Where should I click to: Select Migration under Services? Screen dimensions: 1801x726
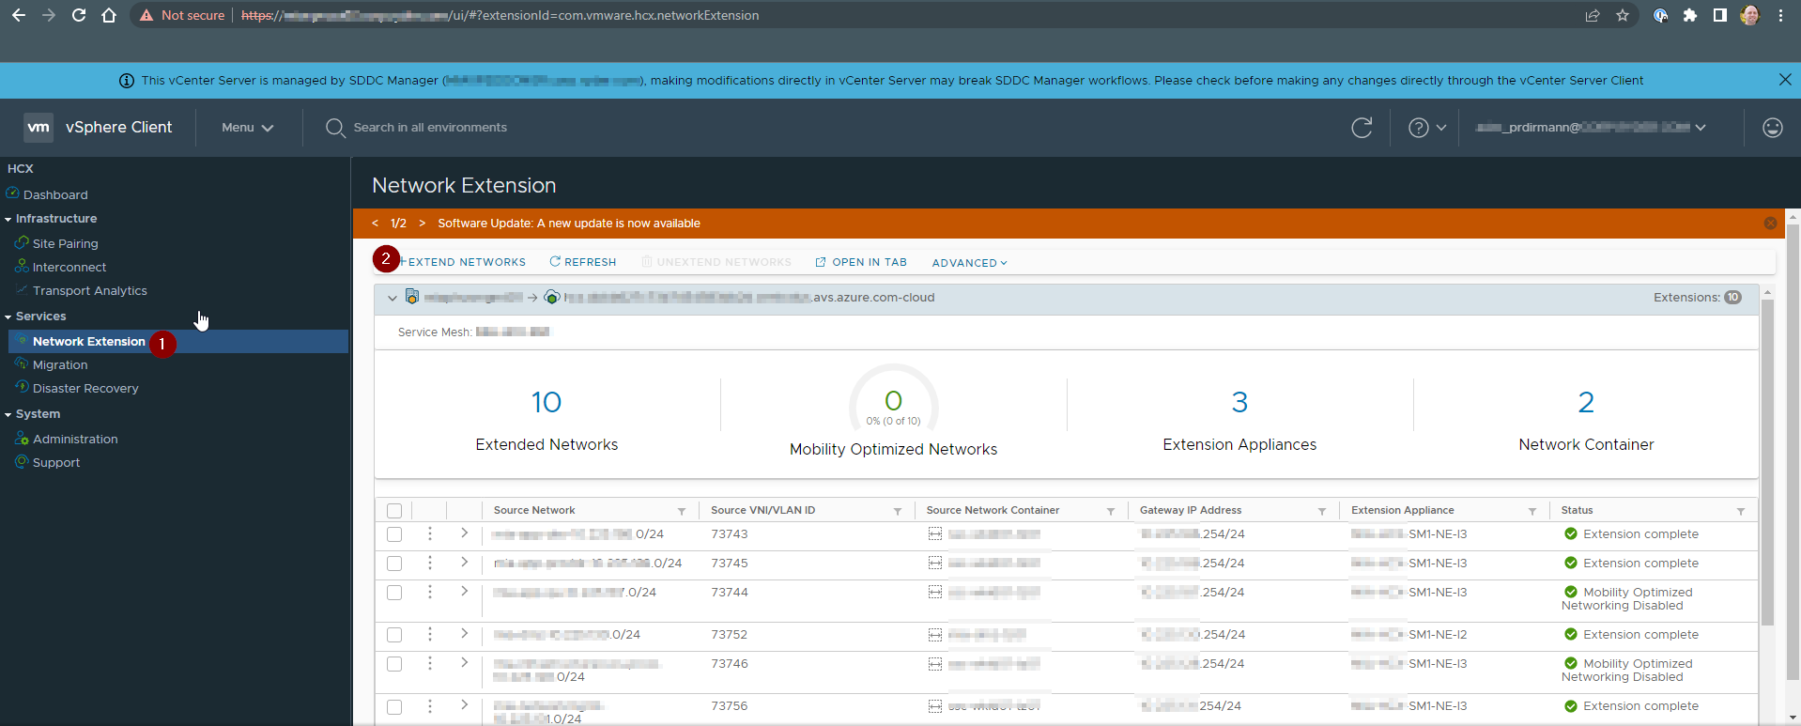point(60,364)
